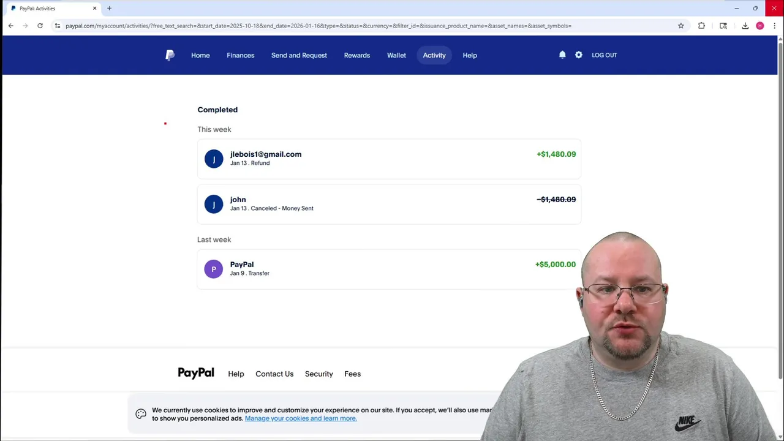The image size is (784, 441).
Task: Click the browser back arrow
Action: tap(11, 26)
